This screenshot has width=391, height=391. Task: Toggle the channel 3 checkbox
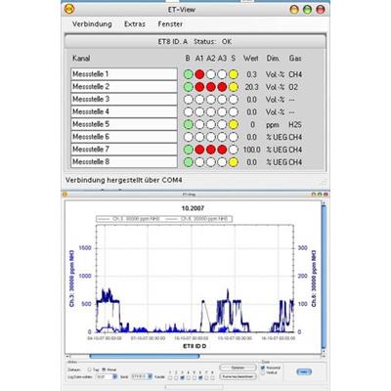click(183, 377)
